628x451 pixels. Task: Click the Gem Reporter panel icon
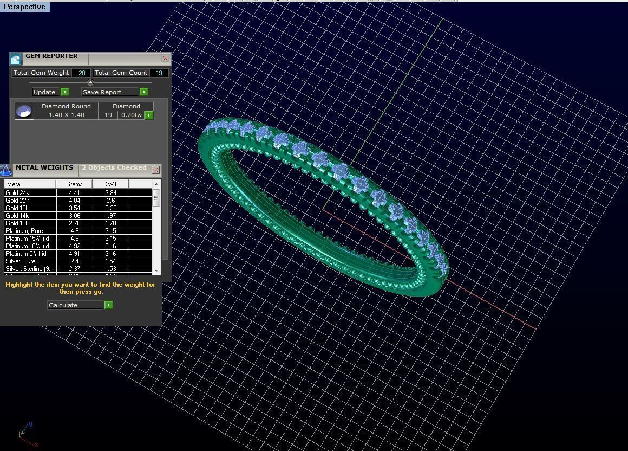[x=16, y=59]
